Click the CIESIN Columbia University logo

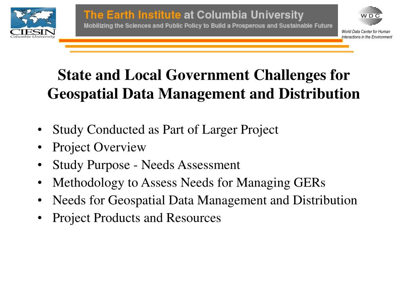coord(33,23)
